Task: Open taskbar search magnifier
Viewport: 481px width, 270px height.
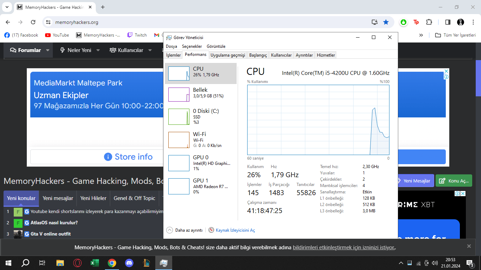Action: [x=25, y=263]
